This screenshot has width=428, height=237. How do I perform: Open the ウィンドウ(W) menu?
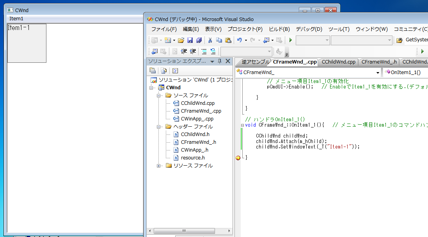tap(371, 29)
